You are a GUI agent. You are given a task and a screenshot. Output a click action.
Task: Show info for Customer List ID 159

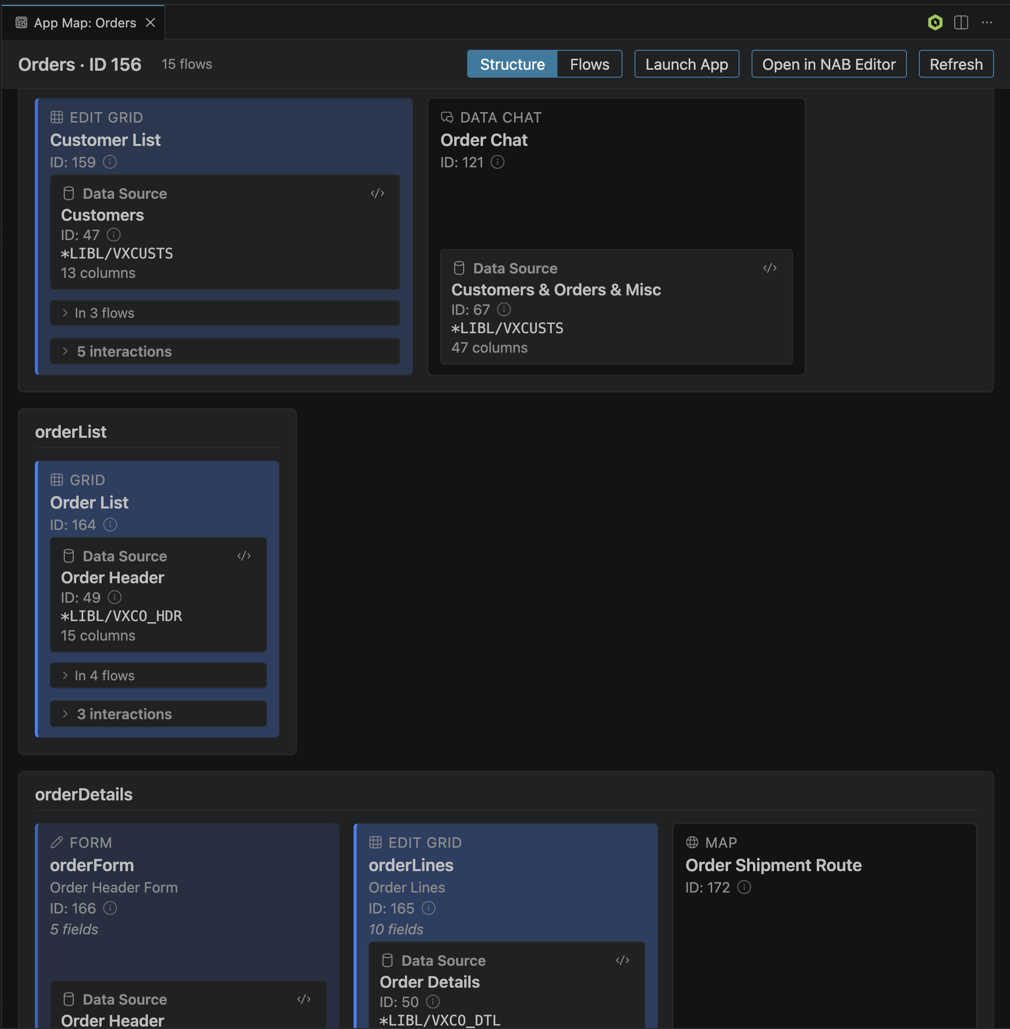coord(110,162)
